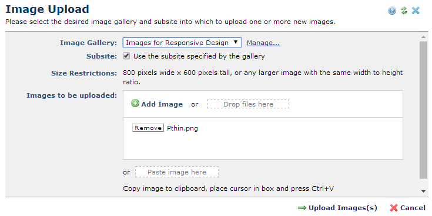The width and height of the screenshot is (432, 216).
Task: Toggle the 'Use the subsite specified by the gallery' label
Action: point(199,56)
